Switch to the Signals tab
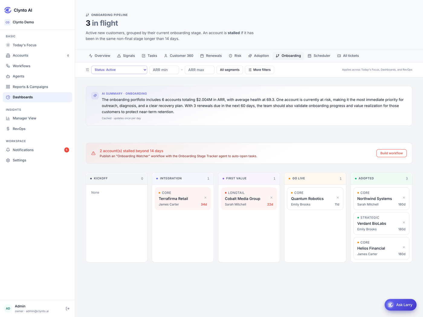 [x=126, y=56]
